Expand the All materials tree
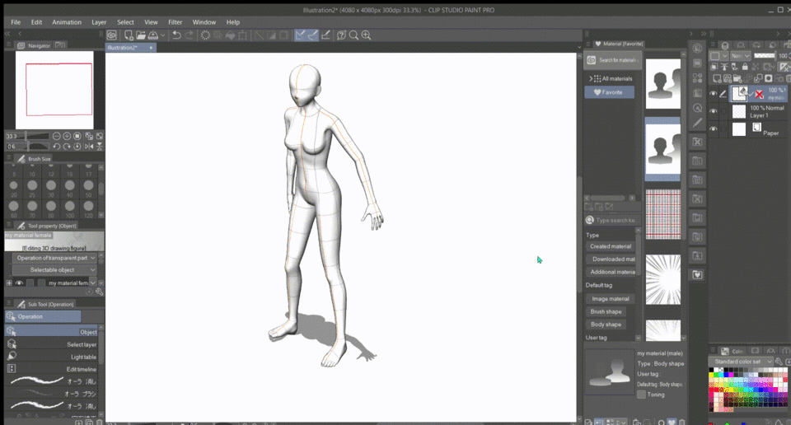 (592, 78)
